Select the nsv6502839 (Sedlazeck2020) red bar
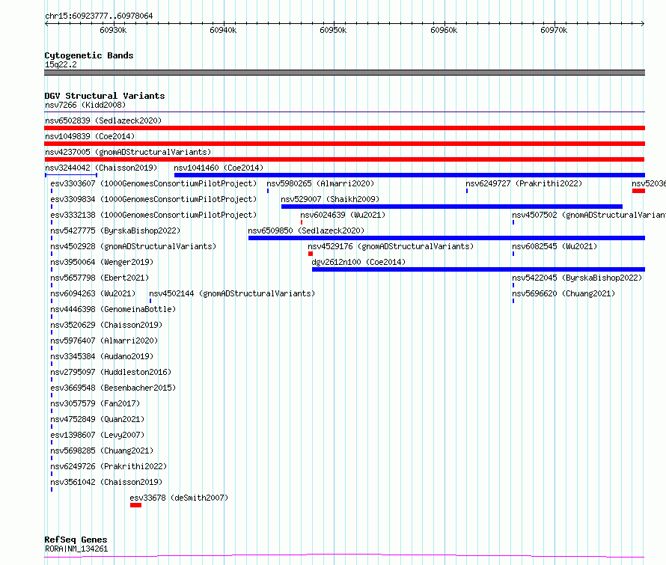 [344, 128]
